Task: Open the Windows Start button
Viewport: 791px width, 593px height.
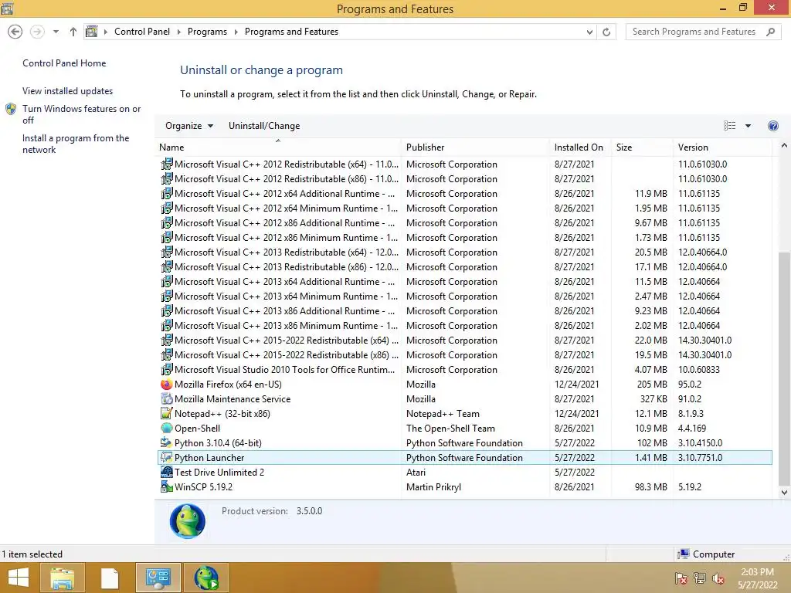Action: pyautogui.click(x=19, y=578)
